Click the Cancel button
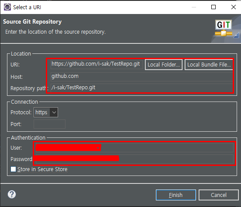This screenshot has height=207, width=241. coord(219,195)
